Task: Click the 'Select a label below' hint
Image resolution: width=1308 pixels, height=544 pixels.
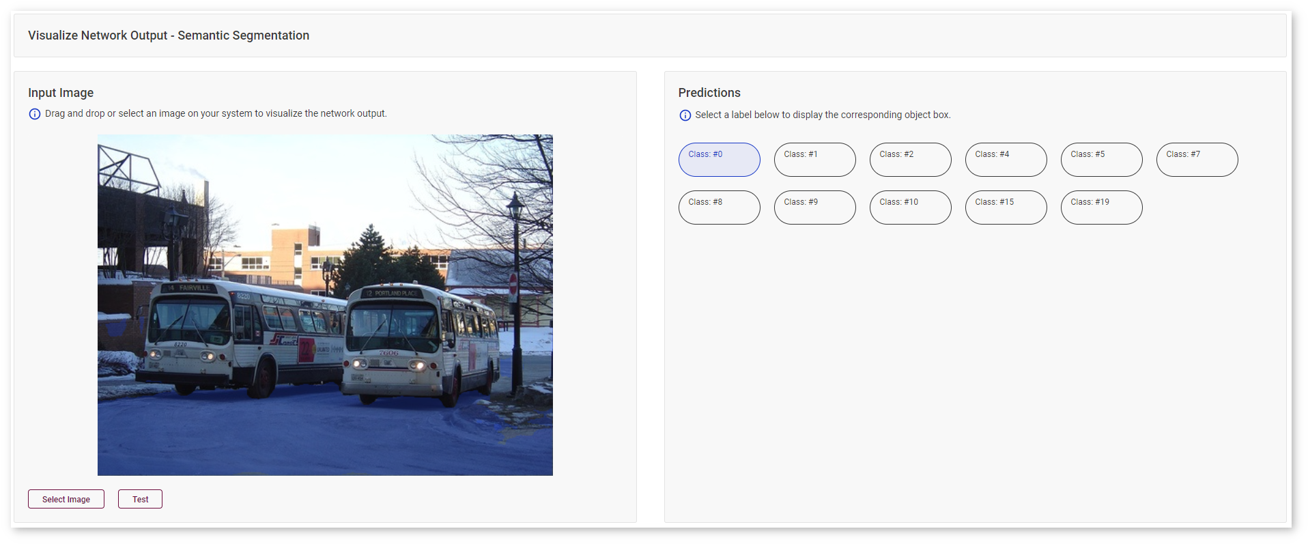Action: point(823,115)
